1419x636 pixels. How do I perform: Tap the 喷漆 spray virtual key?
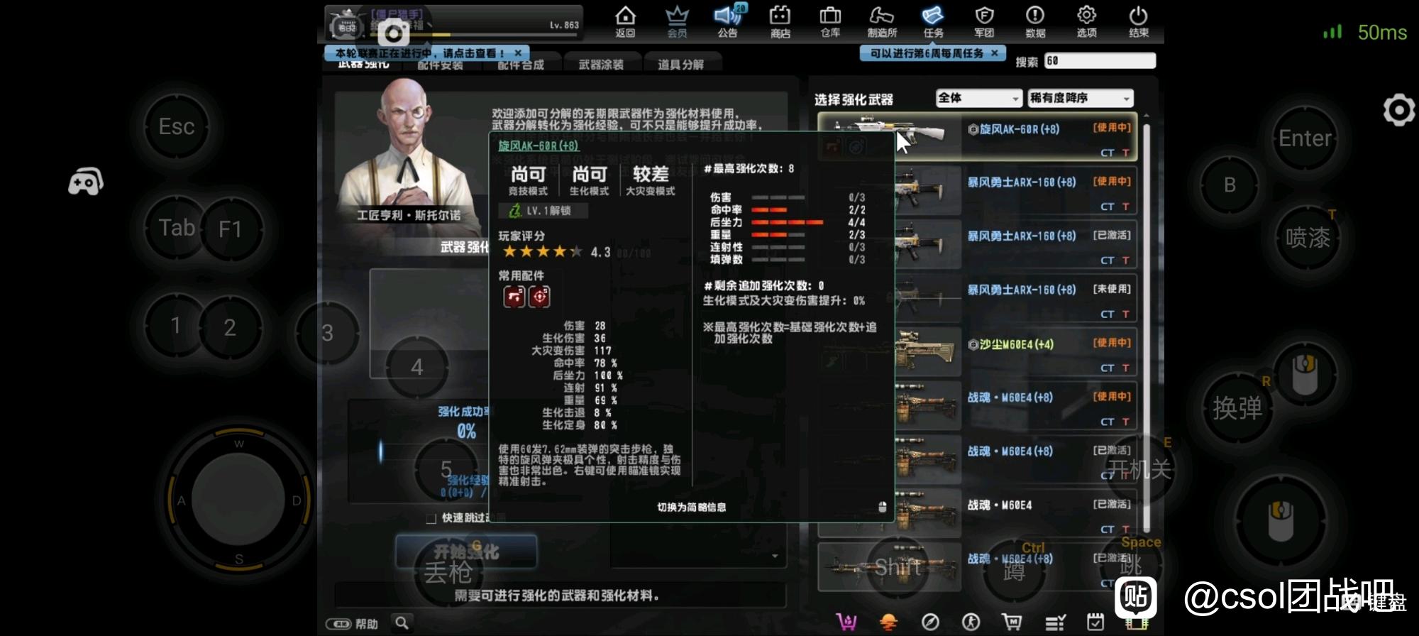pyautogui.click(x=1308, y=238)
